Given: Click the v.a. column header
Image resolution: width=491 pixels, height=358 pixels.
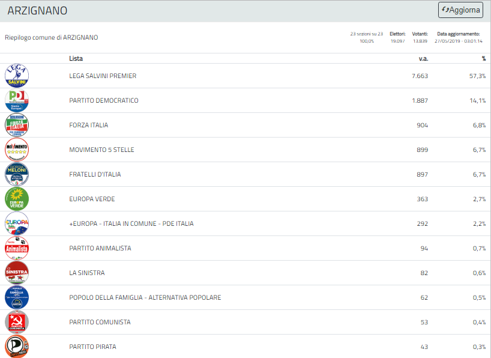Looking at the screenshot, I should (423, 58).
